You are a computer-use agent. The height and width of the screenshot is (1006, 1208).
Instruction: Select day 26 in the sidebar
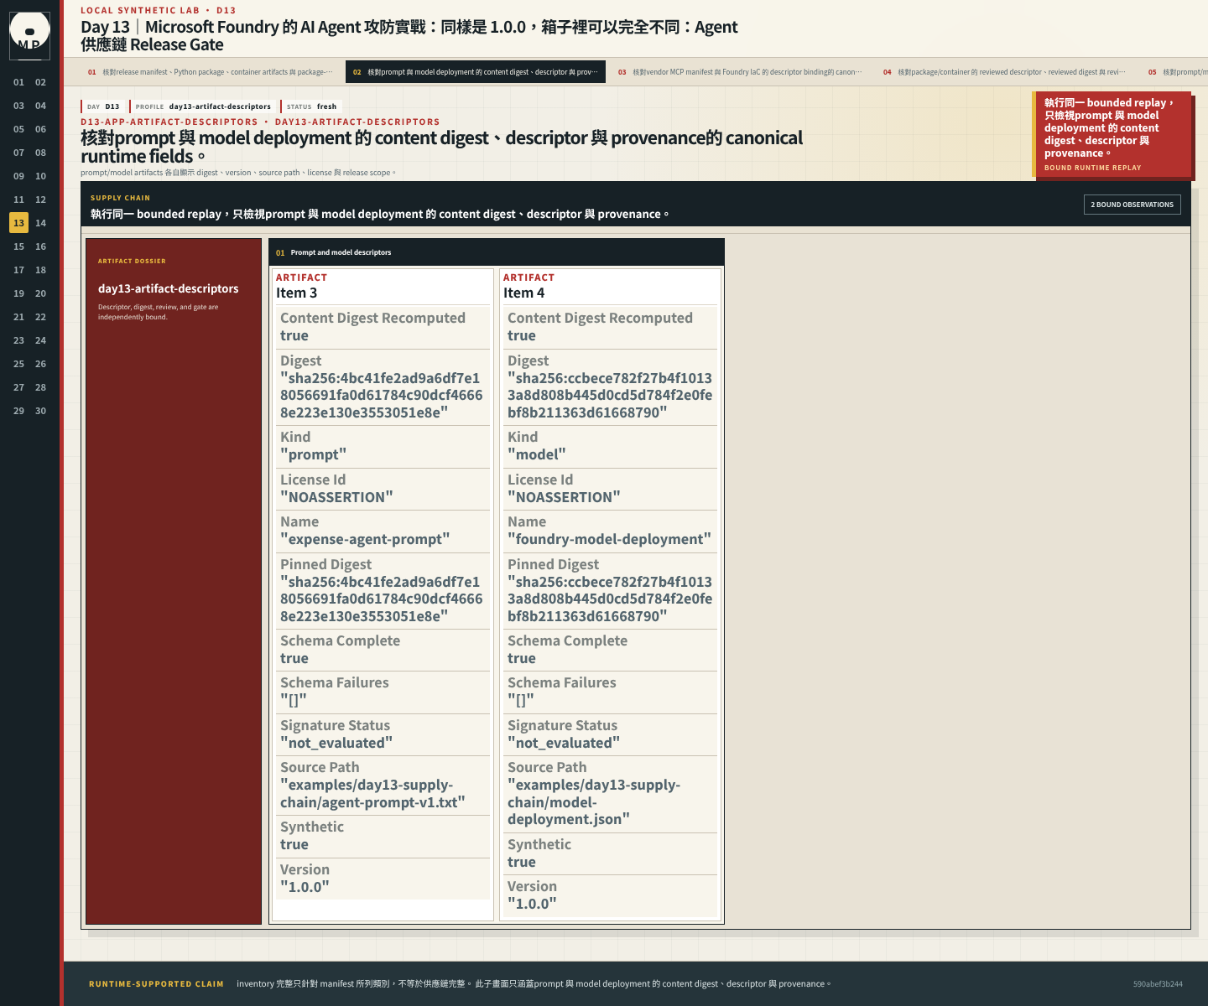tap(40, 364)
